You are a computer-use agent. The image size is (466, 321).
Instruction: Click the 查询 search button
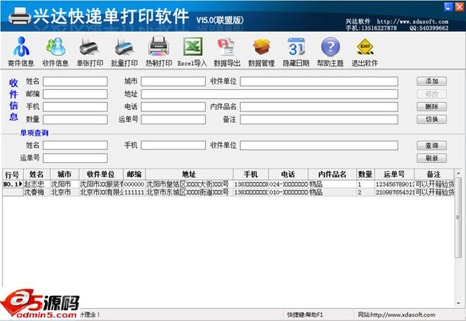pyautogui.click(x=431, y=146)
